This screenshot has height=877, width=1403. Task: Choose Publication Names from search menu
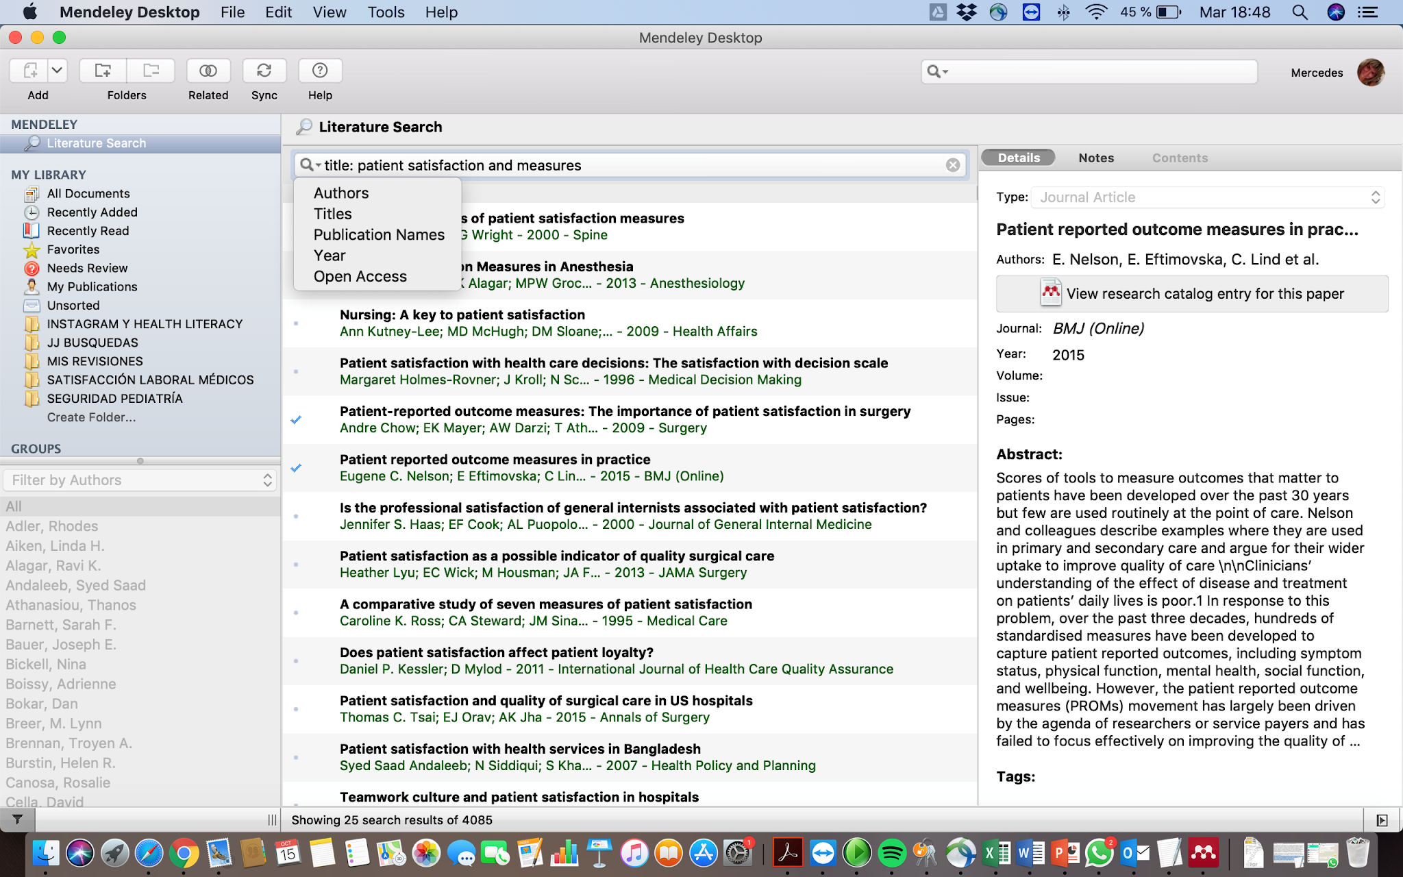(379, 235)
